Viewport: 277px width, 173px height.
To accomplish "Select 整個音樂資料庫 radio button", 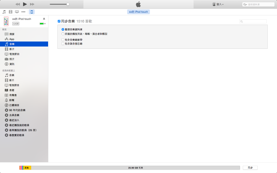I will pos(63,30).
